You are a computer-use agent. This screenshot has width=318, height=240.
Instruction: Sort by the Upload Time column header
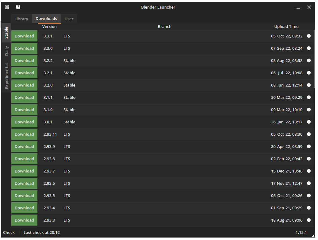pyautogui.click(x=286, y=27)
